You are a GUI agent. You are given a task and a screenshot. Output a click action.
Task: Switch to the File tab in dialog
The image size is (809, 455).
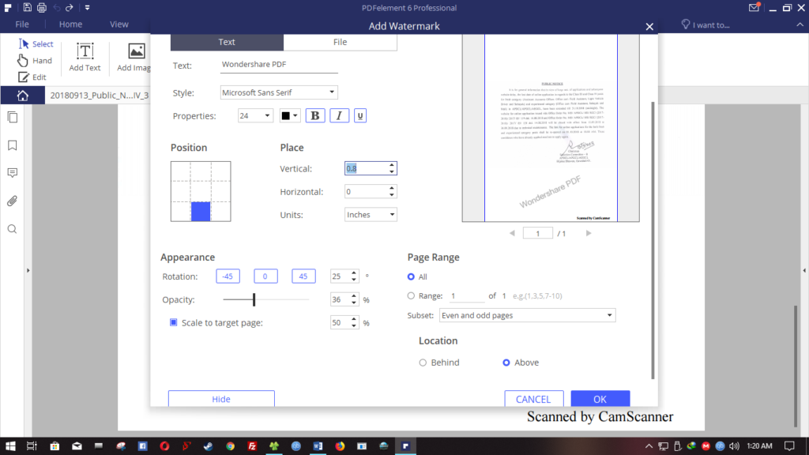(340, 42)
